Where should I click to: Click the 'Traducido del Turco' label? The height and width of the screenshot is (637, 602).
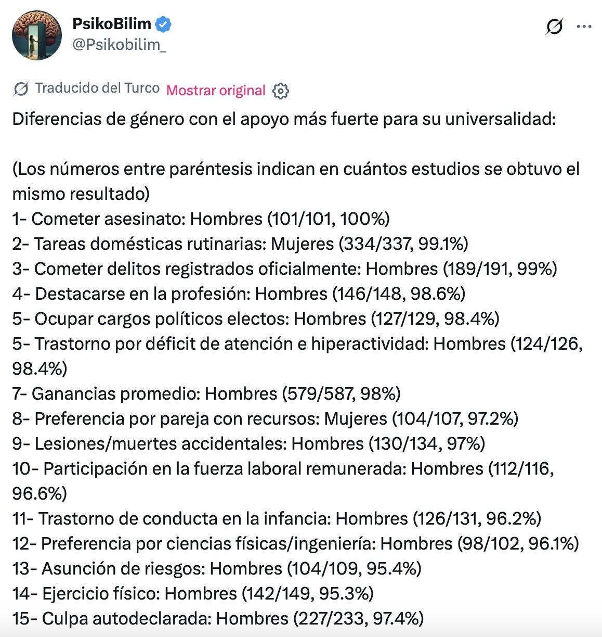97,88
